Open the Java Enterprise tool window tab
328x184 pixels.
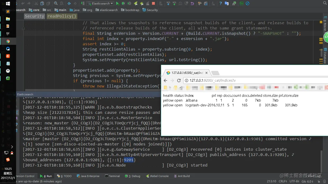[88, 176]
